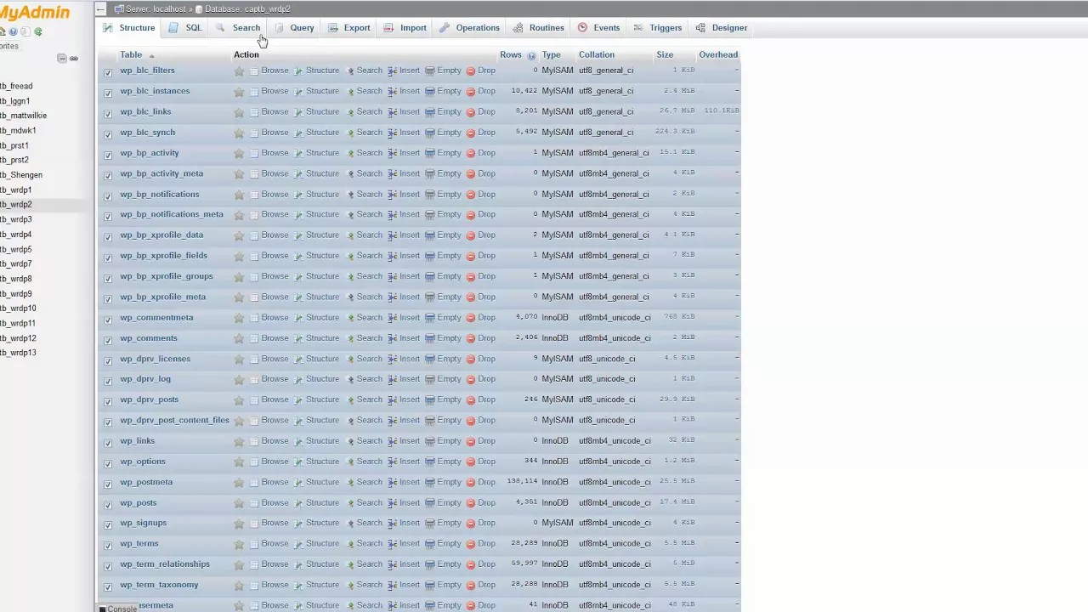
Task: Toggle the wp_commentmeta checkbox
Action: [x=108, y=320]
